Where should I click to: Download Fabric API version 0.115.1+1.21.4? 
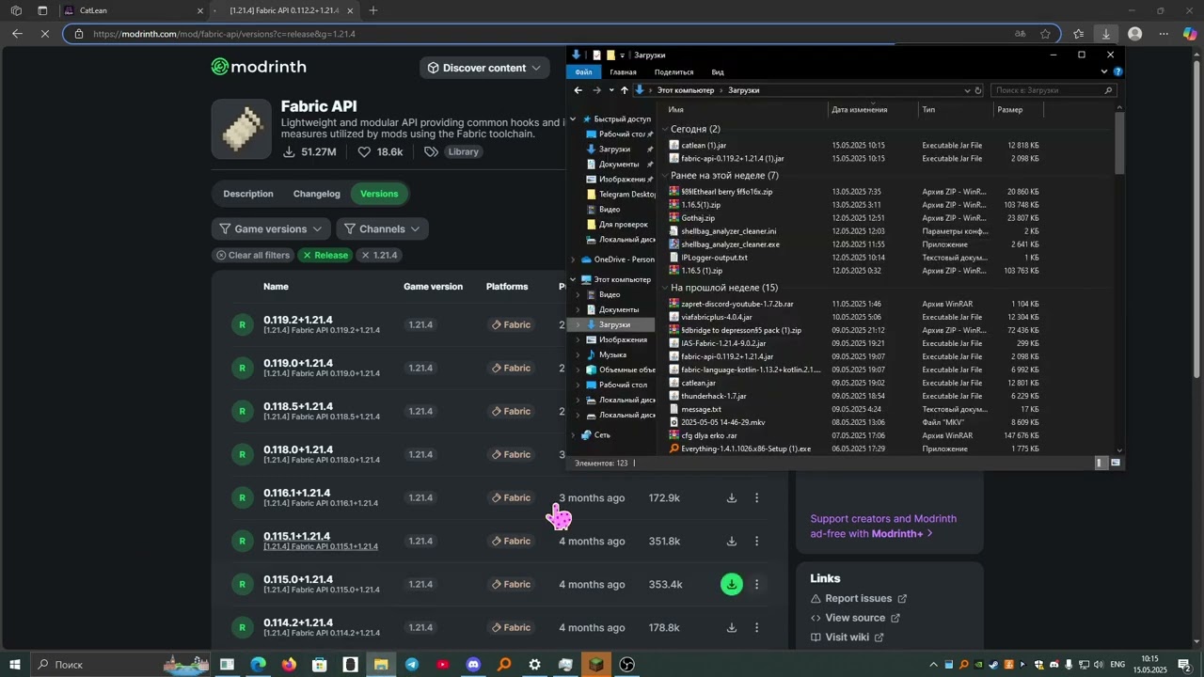(x=732, y=542)
